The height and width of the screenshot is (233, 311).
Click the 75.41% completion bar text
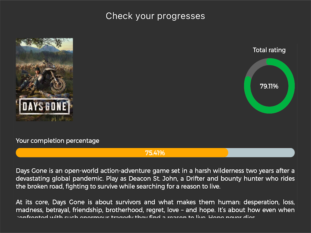pos(155,153)
